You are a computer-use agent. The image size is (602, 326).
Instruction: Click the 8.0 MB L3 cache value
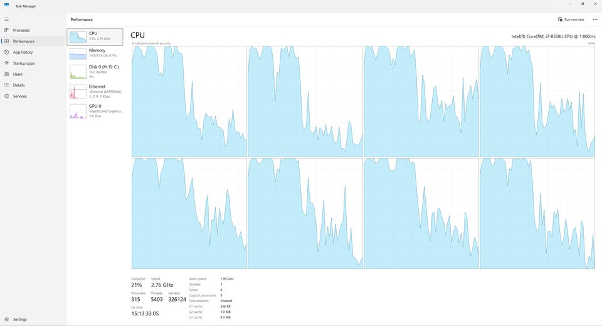(225, 317)
